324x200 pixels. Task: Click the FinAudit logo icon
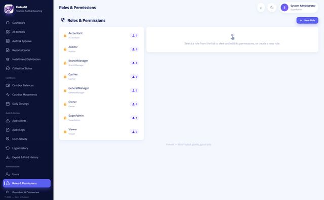pyautogui.click(x=9, y=9)
